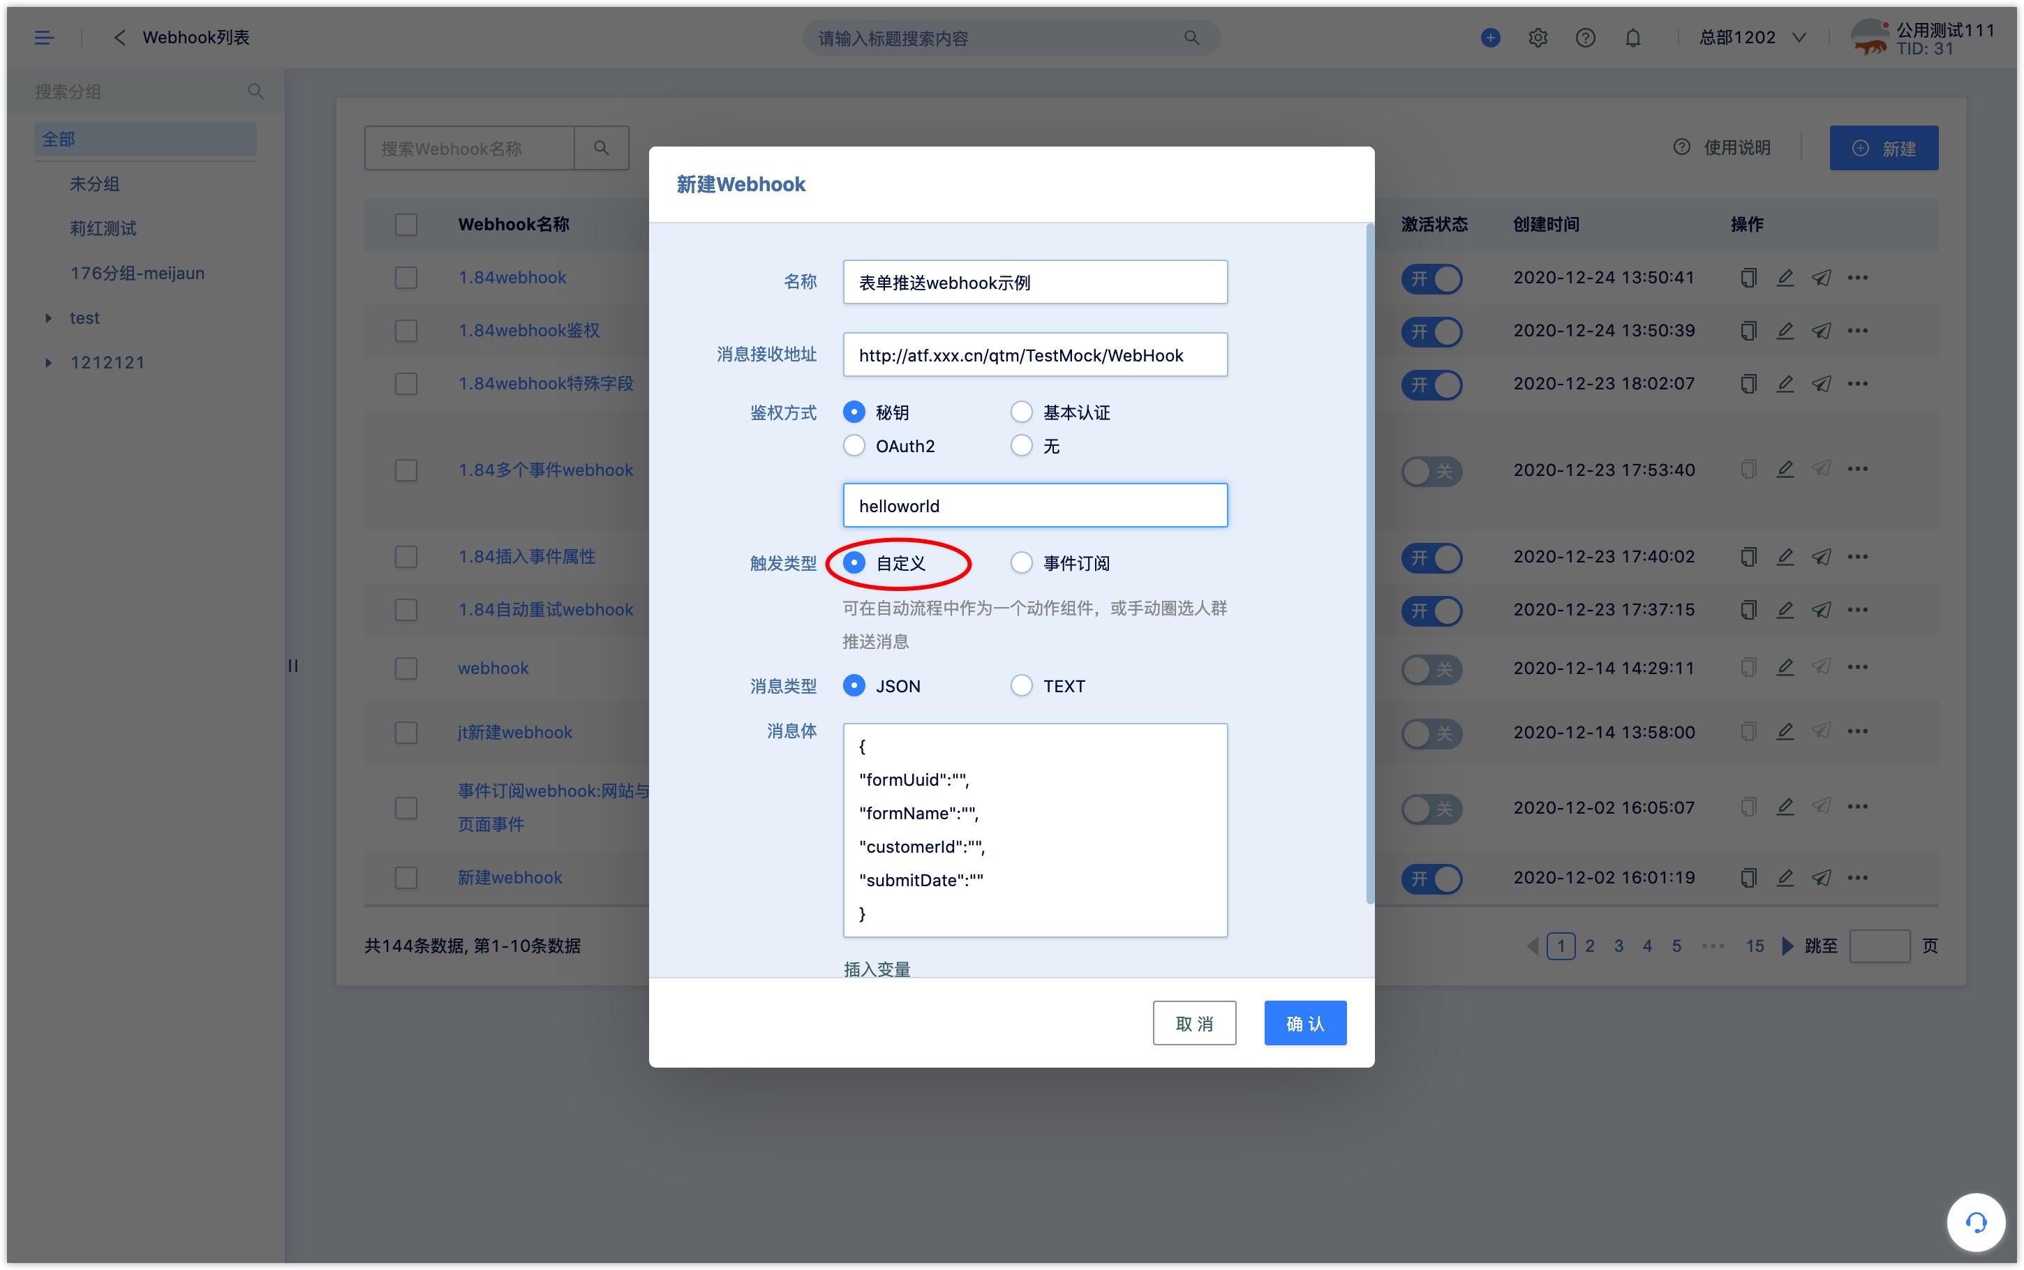Copy the 1.84webhook row with copy icon
This screenshot has height=1270, width=2024.
tap(1748, 277)
